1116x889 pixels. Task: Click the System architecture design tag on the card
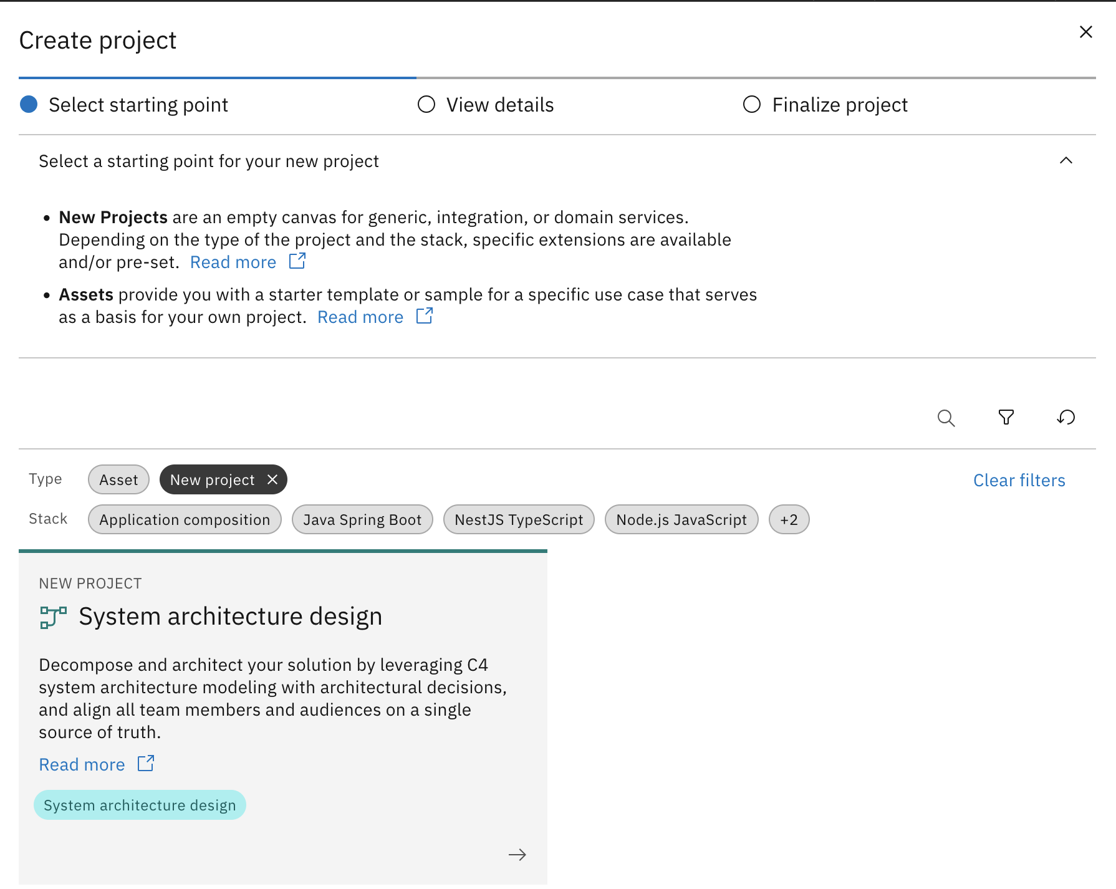coord(140,805)
